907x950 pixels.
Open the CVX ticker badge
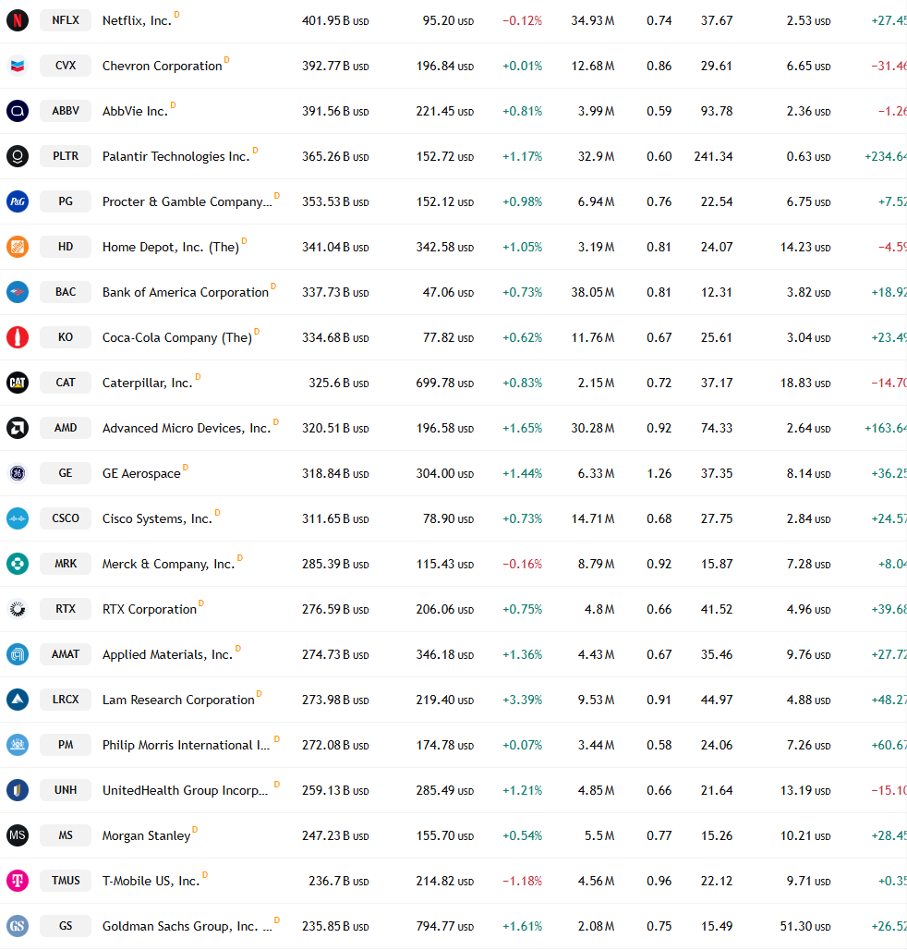66,66
